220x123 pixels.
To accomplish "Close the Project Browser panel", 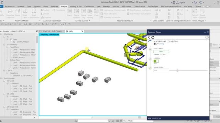I will click(37, 31).
